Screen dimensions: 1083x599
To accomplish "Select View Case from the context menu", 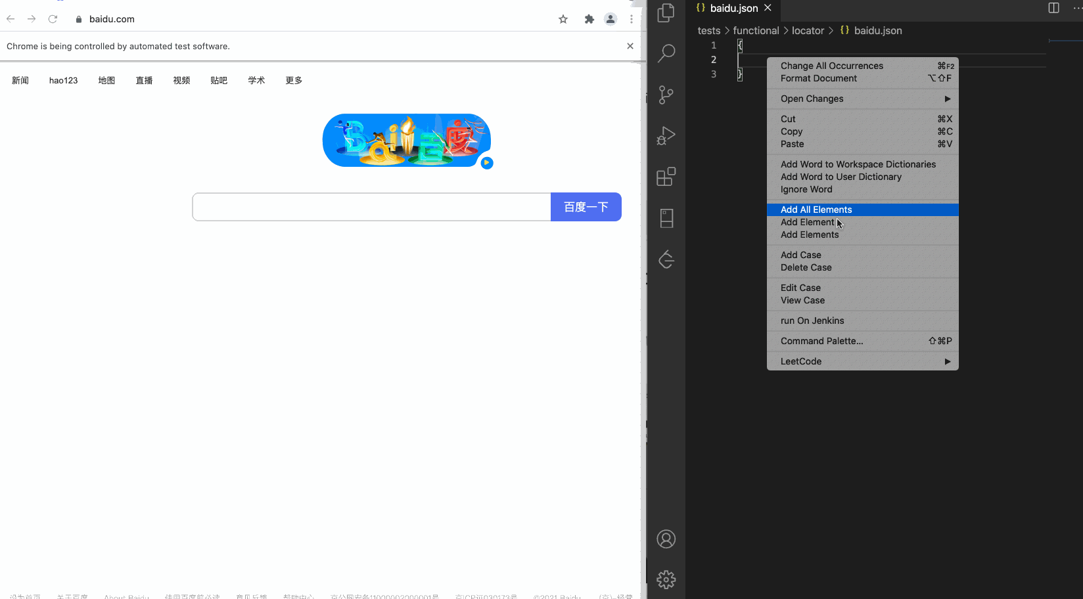I will 863,300.
